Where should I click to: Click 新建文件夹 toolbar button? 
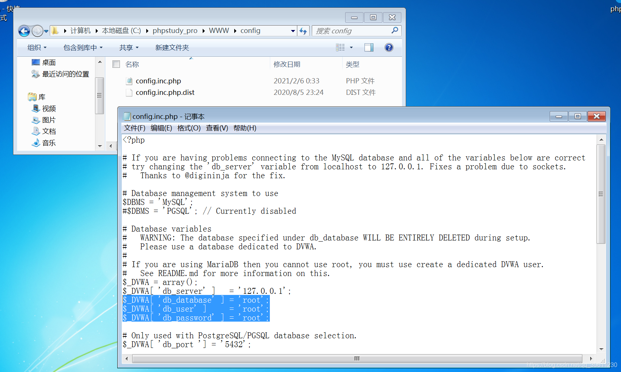click(x=172, y=47)
